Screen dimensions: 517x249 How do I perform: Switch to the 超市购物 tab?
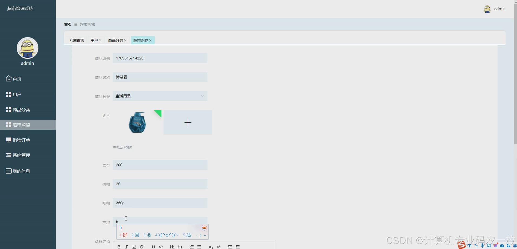(141, 40)
